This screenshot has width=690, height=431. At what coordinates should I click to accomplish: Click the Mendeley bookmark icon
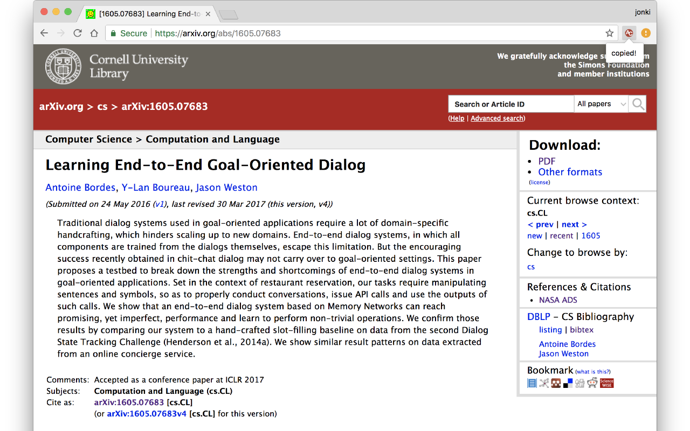click(x=556, y=383)
